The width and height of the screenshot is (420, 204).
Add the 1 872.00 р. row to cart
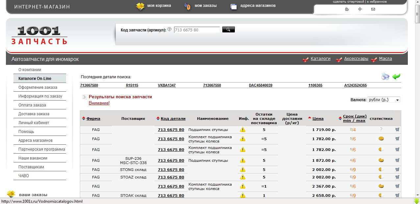point(397,160)
